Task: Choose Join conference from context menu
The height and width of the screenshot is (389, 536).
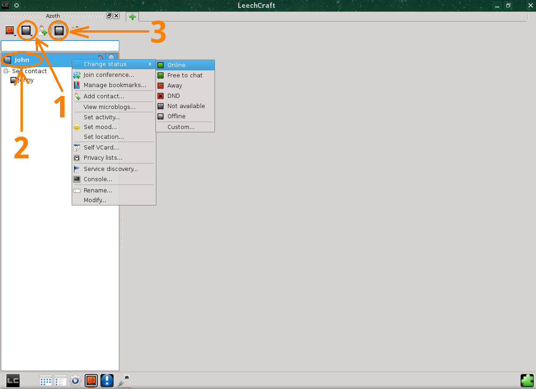Action: click(x=114, y=75)
